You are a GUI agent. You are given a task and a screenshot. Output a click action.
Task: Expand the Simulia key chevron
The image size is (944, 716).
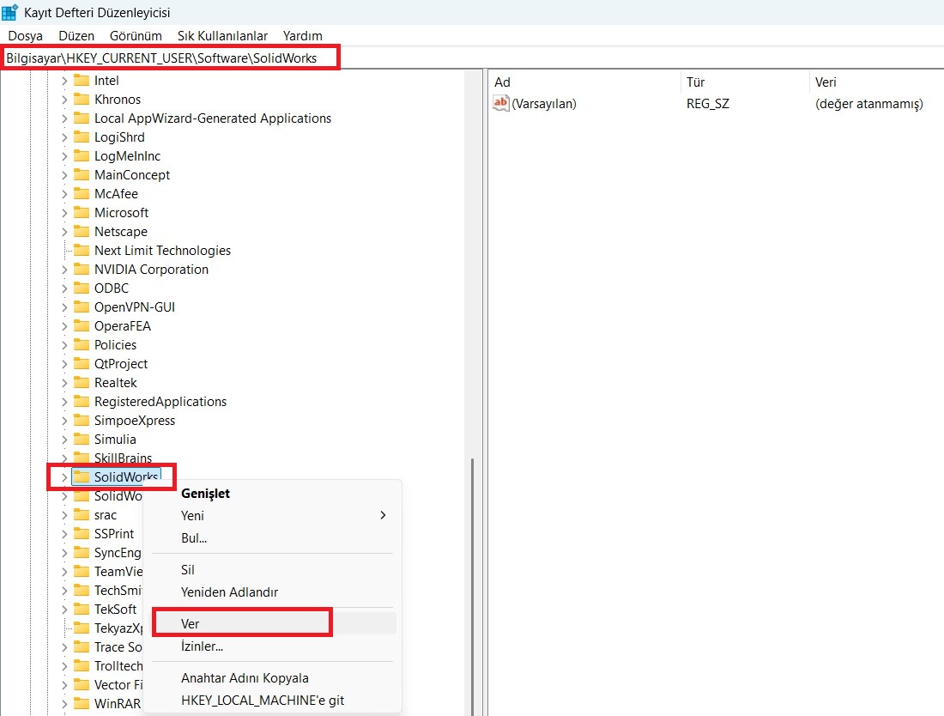coord(64,439)
